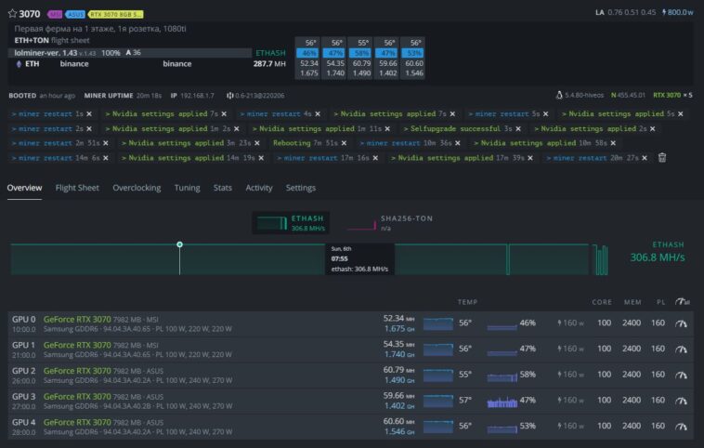The height and width of the screenshot is (448, 704).
Task: Dismiss the 'miner restart 4s' message
Action: click(x=318, y=114)
